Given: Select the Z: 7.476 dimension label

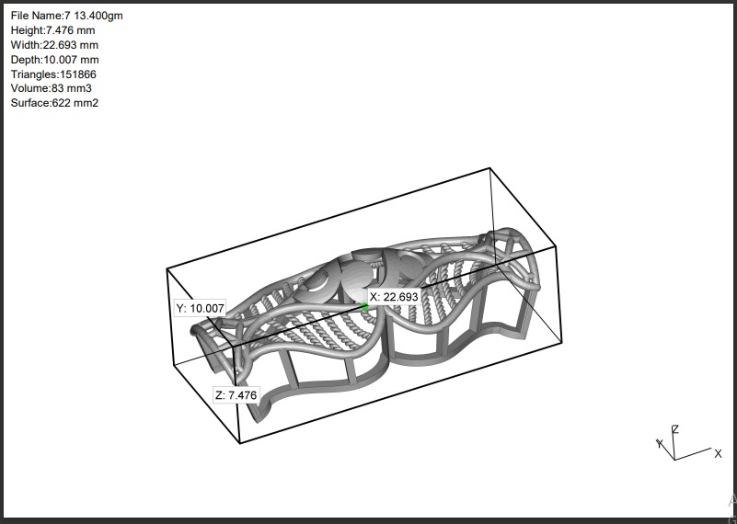Looking at the screenshot, I should tap(236, 395).
